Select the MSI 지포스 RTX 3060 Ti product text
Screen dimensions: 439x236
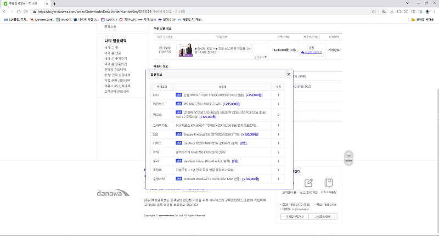point(216,126)
